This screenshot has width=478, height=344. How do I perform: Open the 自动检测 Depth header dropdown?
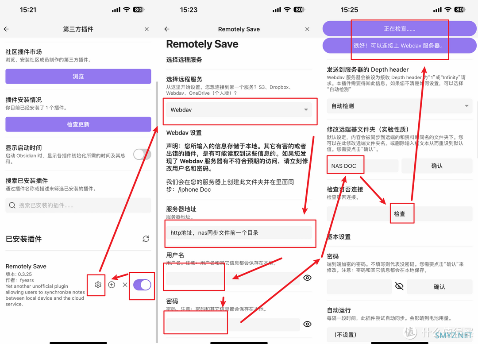400,106
